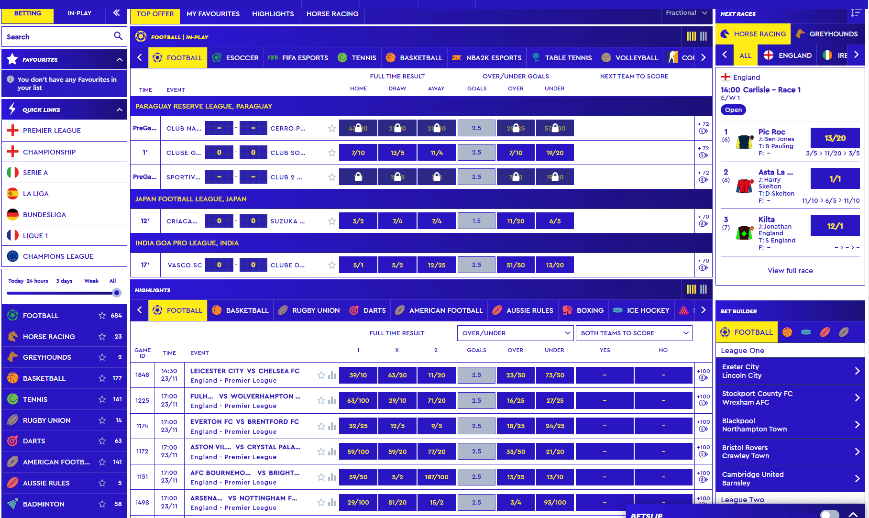Click View full race link
869x518 pixels.
click(x=790, y=271)
